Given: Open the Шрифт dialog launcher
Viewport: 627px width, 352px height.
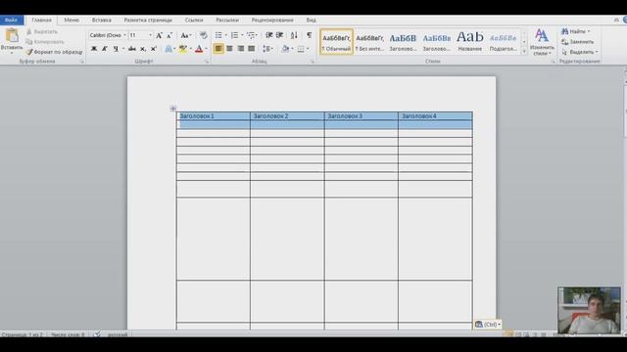Looking at the screenshot, I should coord(207,62).
